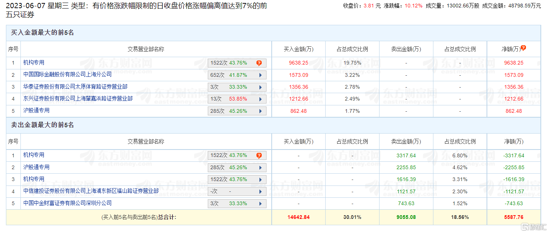Expand stats arrow for 中信建投证券福山路营业部

click(x=261, y=191)
